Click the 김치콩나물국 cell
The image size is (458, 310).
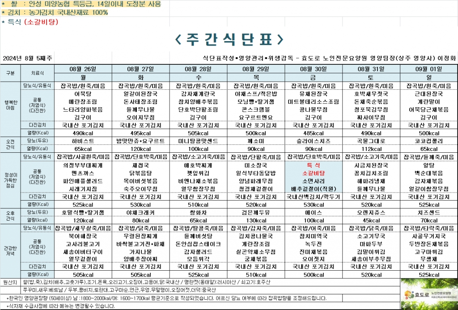(256, 236)
